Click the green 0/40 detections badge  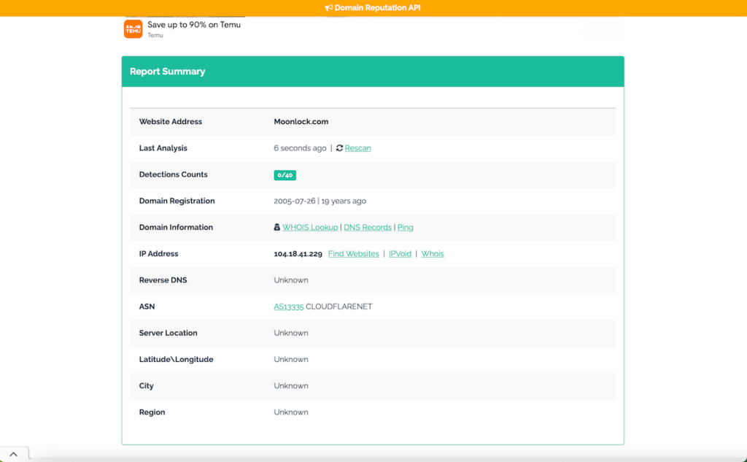pos(285,175)
